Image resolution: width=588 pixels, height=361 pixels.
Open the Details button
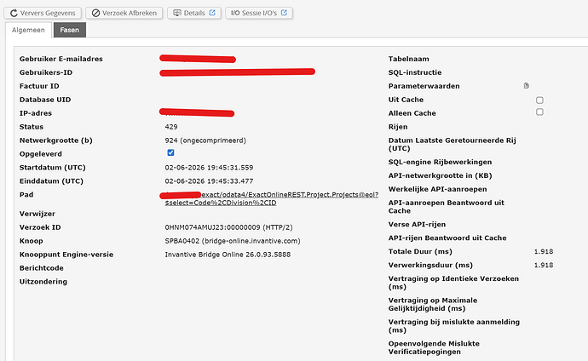pyautogui.click(x=194, y=13)
